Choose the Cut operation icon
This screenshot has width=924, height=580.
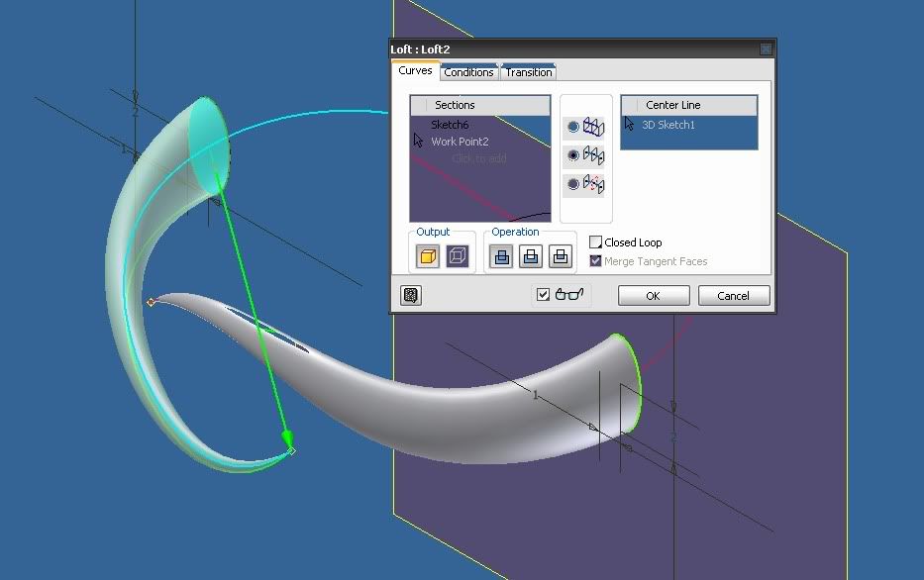pos(531,256)
